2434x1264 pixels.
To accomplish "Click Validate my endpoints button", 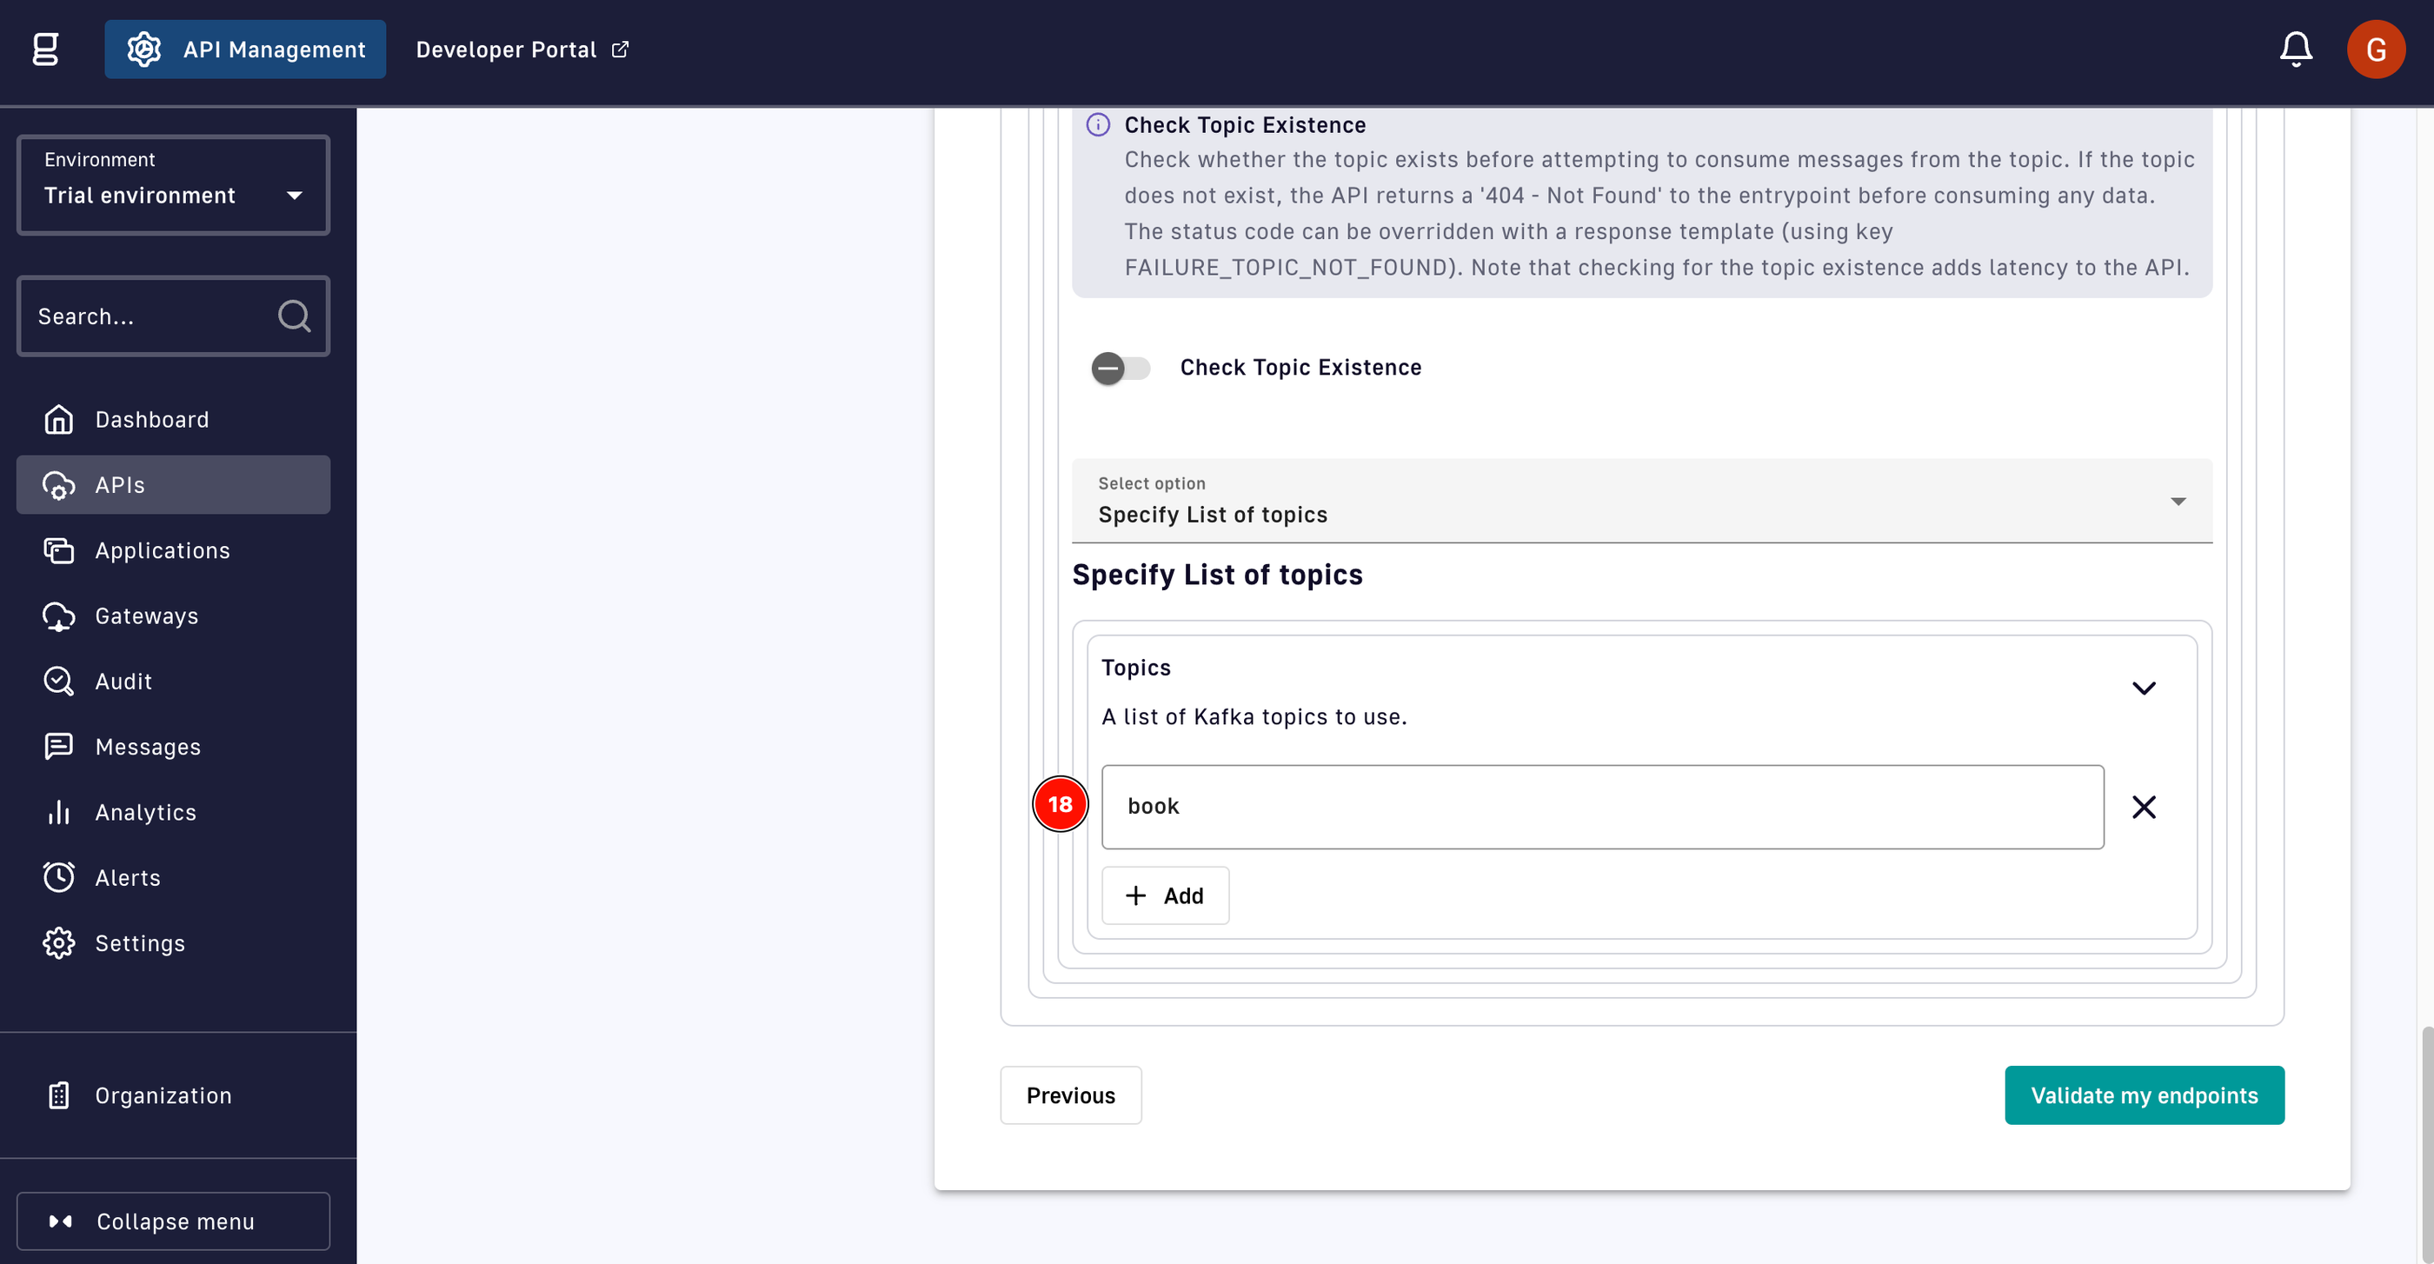I will [2145, 1095].
